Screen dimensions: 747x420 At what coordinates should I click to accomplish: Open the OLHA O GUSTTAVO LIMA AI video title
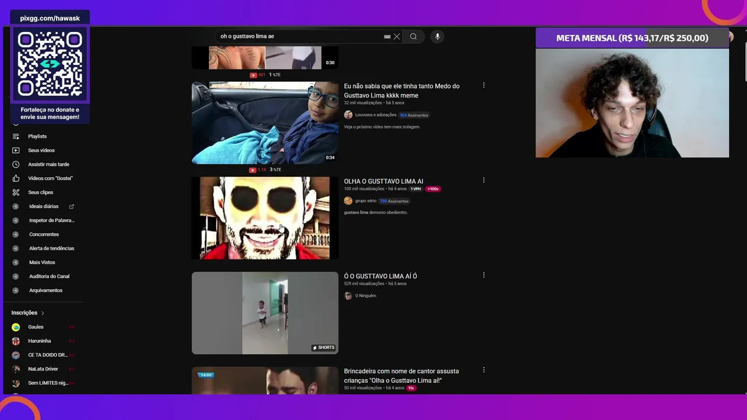tap(383, 181)
